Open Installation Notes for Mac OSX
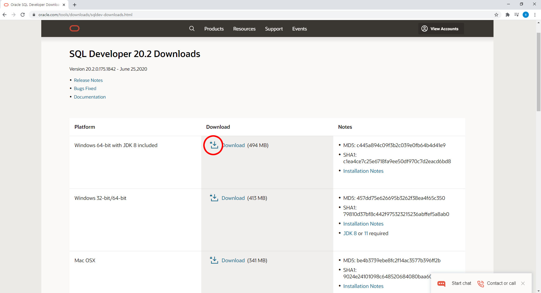This screenshot has width=541, height=293. click(363, 286)
